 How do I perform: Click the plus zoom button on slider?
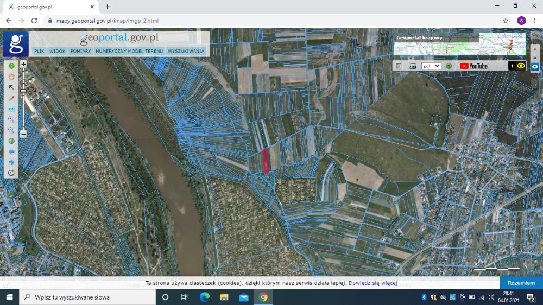[23, 65]
